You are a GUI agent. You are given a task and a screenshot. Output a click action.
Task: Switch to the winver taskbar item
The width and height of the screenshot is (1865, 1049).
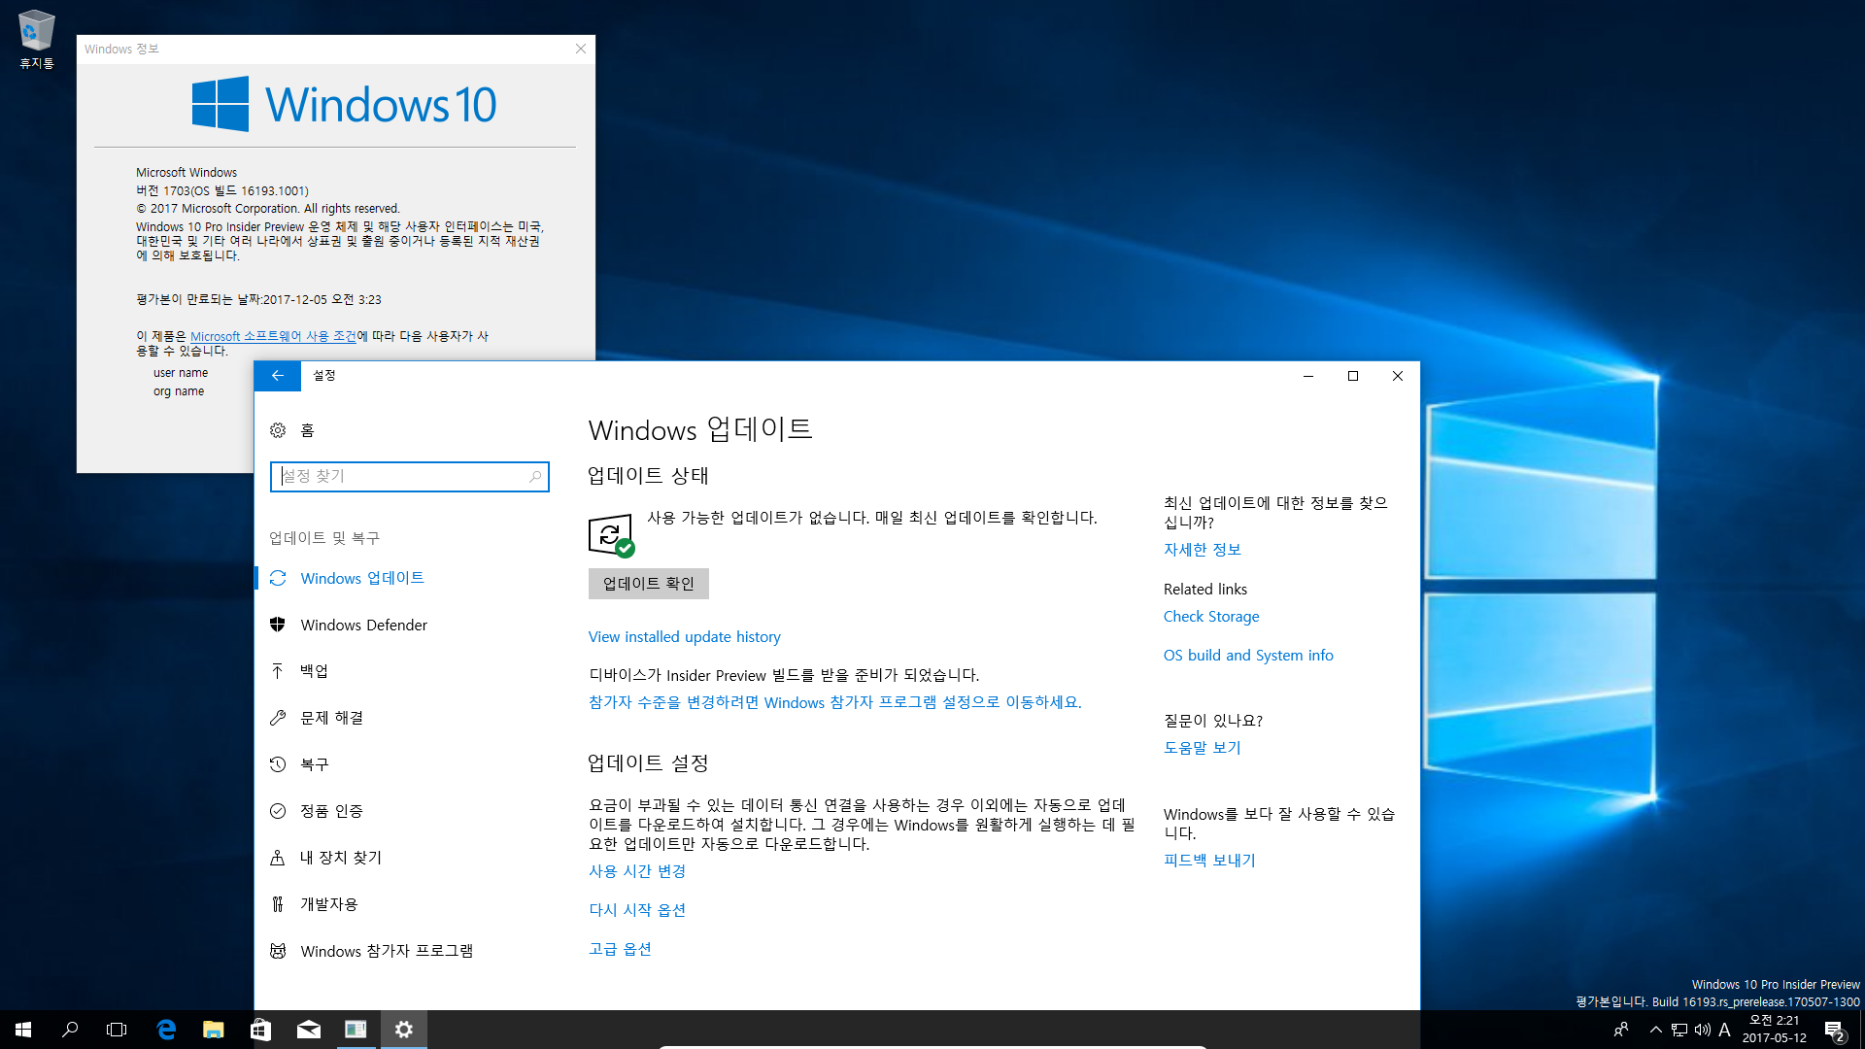356,1030
